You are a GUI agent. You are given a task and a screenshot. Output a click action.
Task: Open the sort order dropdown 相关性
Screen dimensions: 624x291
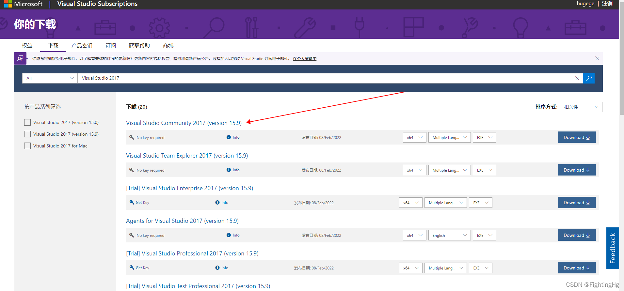581,107
